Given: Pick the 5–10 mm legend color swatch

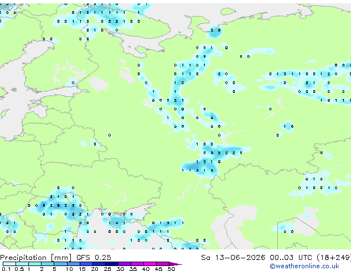Looking at the screenshot, I should click(x=60, y=264).
